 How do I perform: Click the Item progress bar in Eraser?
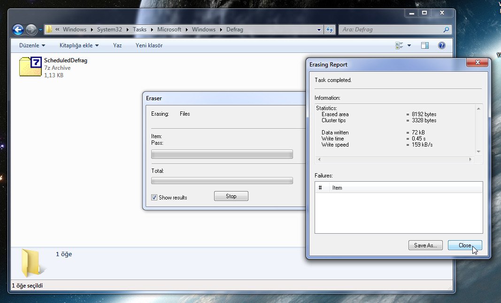[x=222, y=154]
